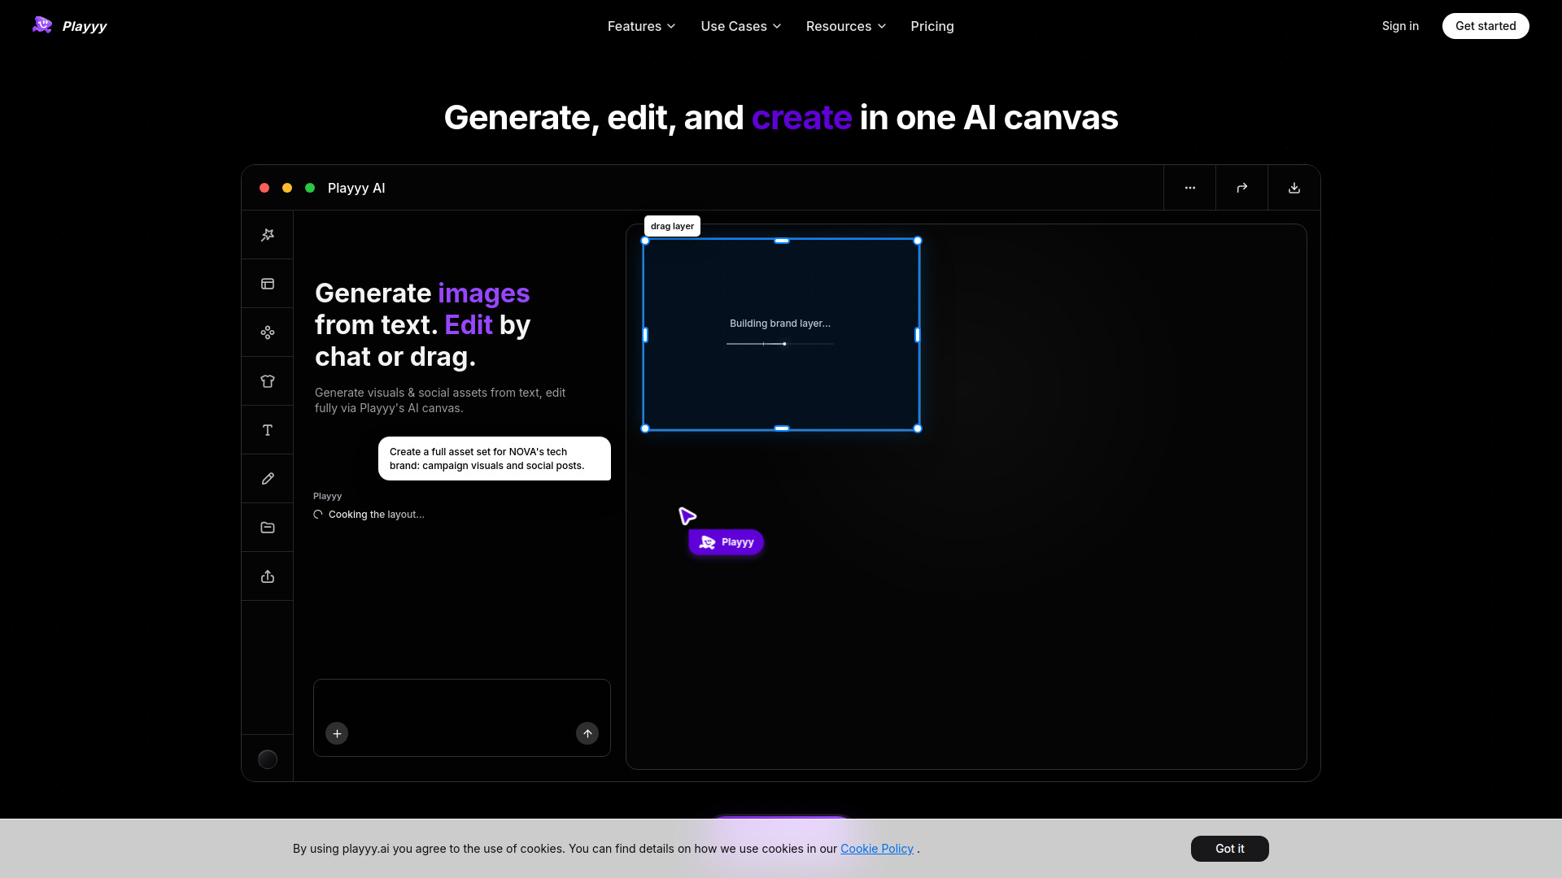
Task: Click the bottom-right resize handle of layer
Action: [918, 428]
